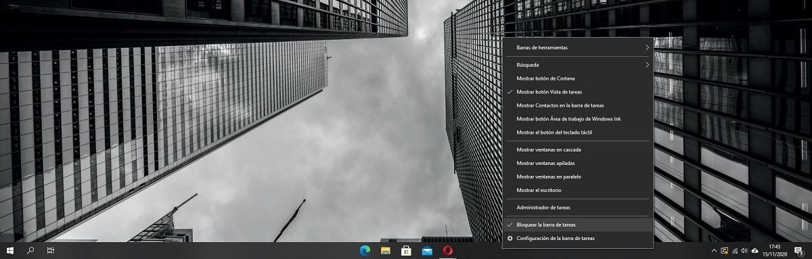Expand Barras de herramientas submenu

[578, 47]
